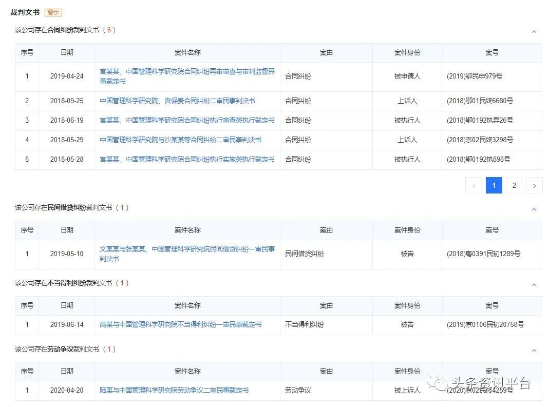Open 中国管理科学研究院与沙某某 二审判决书 link

180,140
